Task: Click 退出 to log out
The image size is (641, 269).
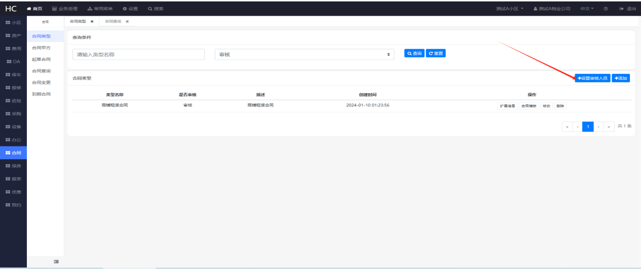Action: click(628, 9)
